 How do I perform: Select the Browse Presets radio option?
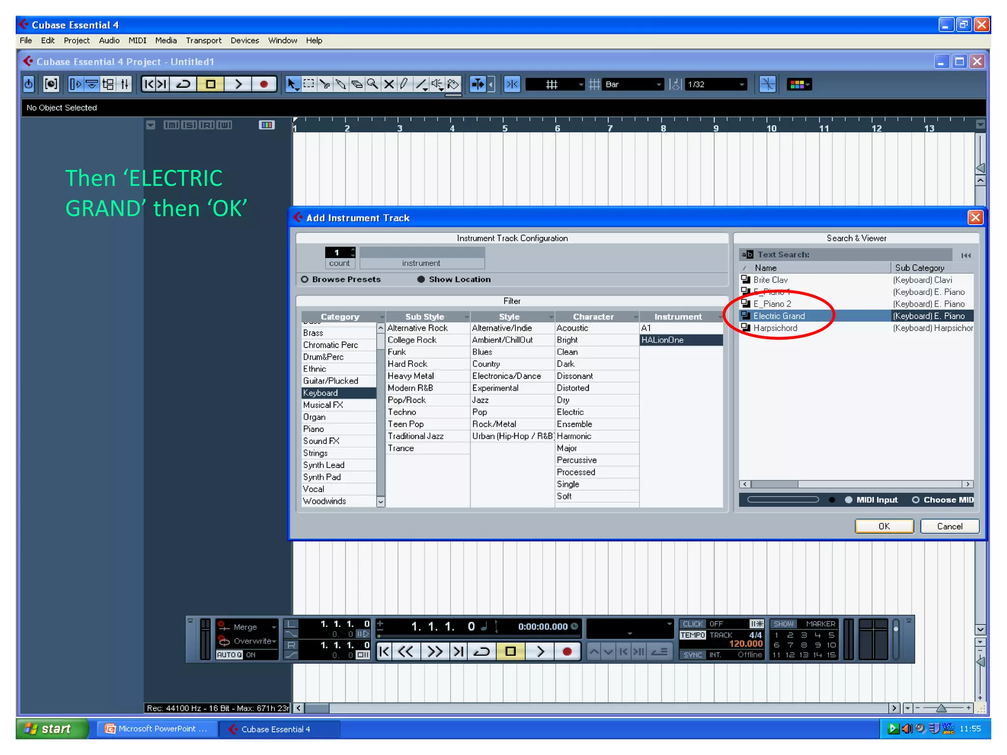[305, 279]
